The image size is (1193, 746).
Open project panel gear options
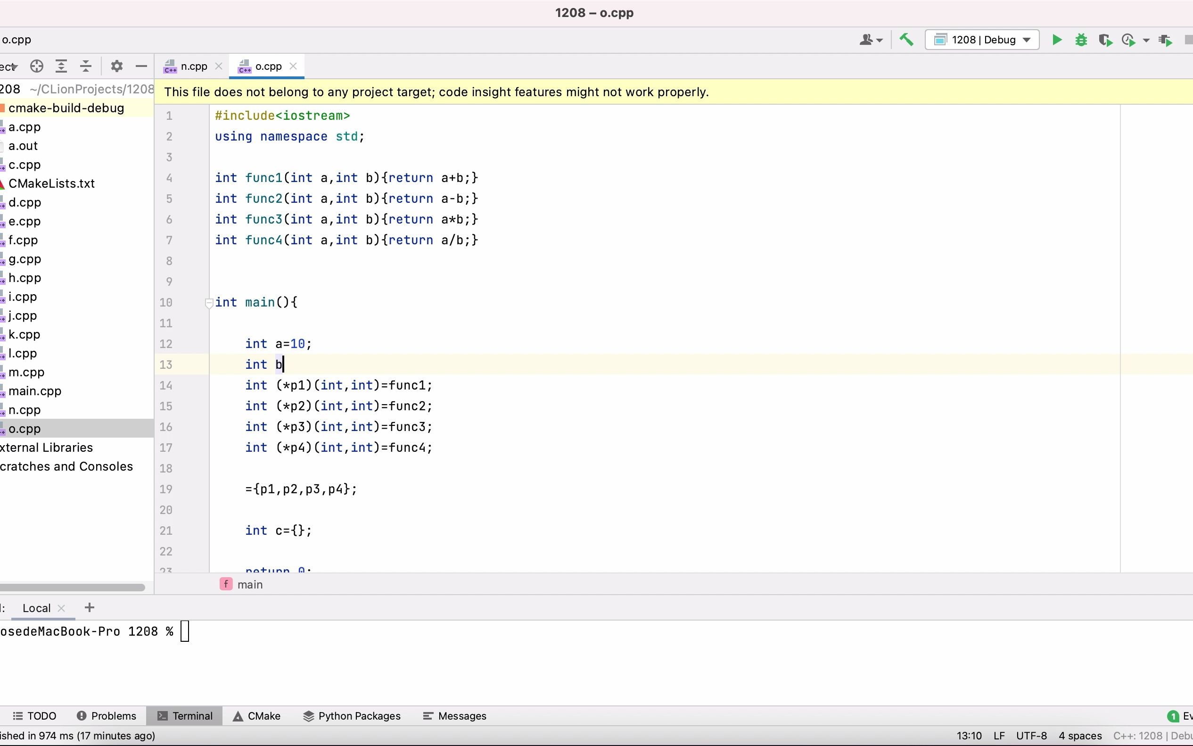click(x=116, y=66)
